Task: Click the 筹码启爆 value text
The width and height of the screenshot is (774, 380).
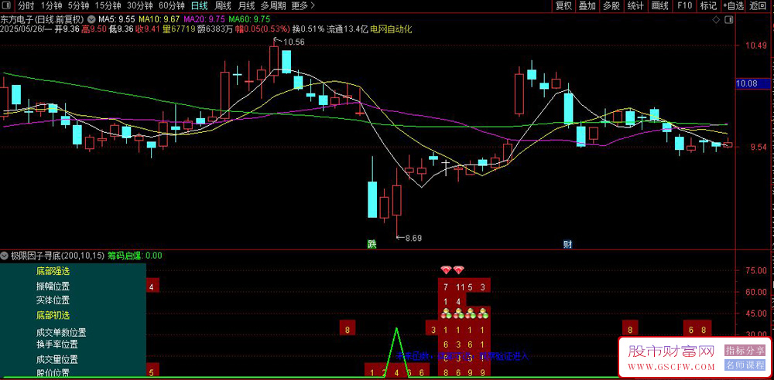Action: (134, 256)
